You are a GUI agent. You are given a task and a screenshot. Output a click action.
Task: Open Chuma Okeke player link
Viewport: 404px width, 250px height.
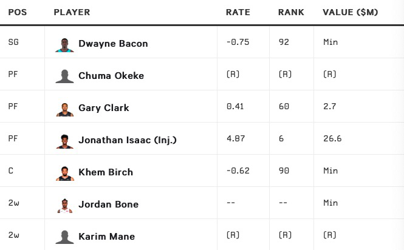click(x=111, y=76)
